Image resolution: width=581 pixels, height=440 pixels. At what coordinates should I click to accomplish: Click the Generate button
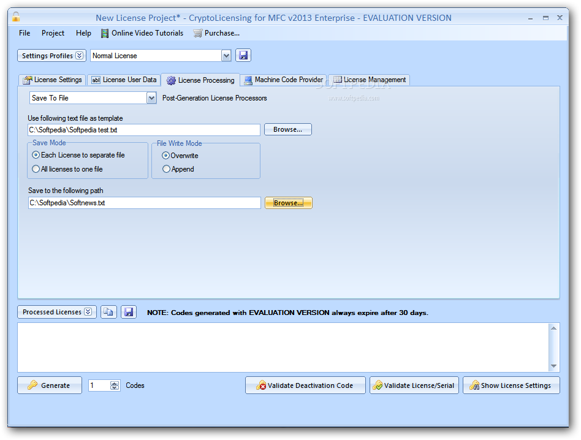[50, 385]
